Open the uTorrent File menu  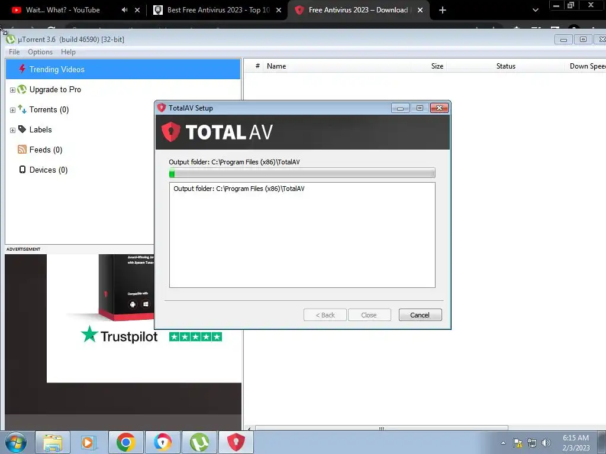coord(14,52)
